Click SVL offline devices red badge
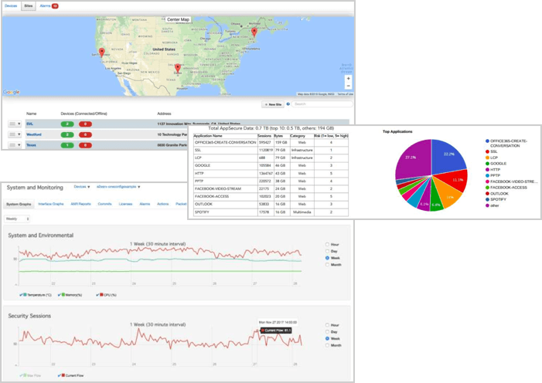The width and height of the screenshot is (542, 383). (85, 124)
